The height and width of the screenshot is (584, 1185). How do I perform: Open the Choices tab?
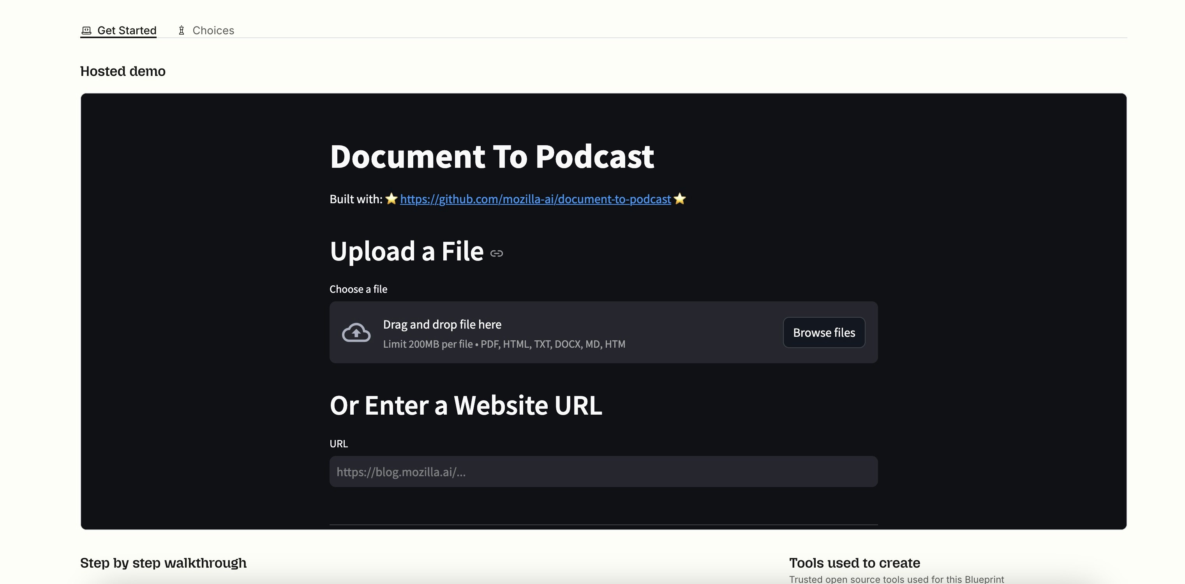(213, 30)
